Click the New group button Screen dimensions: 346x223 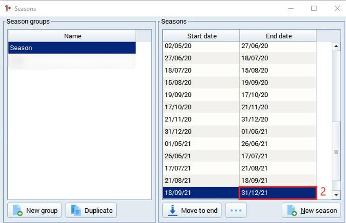34,210
